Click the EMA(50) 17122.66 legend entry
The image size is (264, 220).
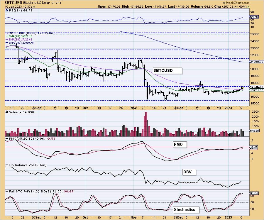click(x=19, y=39)
